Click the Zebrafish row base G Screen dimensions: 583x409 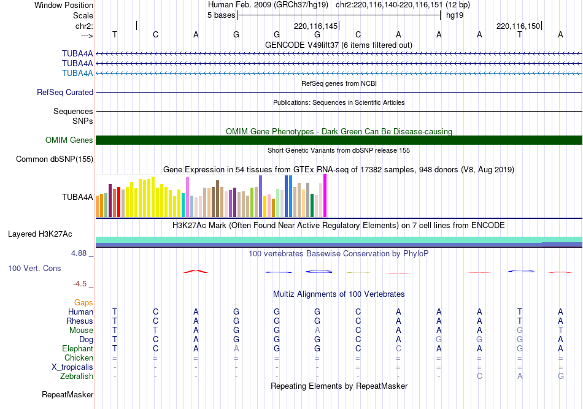tap(561, 377)
